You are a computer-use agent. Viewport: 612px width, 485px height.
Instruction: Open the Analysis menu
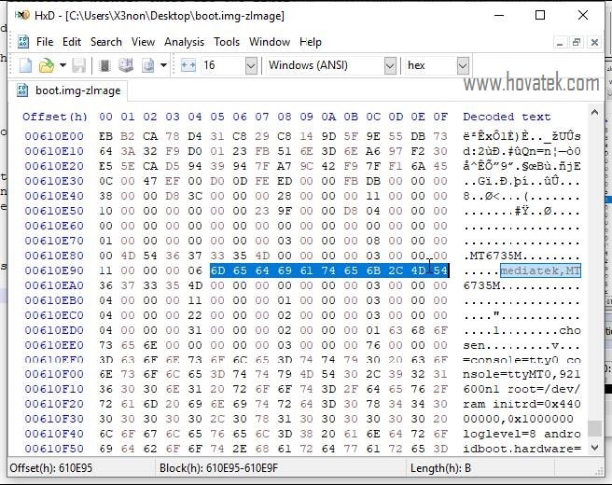pyautogui.click(x=184, y=42)
